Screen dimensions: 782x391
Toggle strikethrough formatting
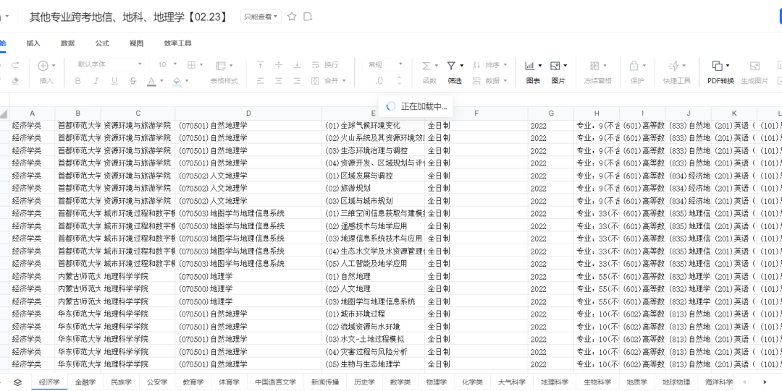point(133,81)
